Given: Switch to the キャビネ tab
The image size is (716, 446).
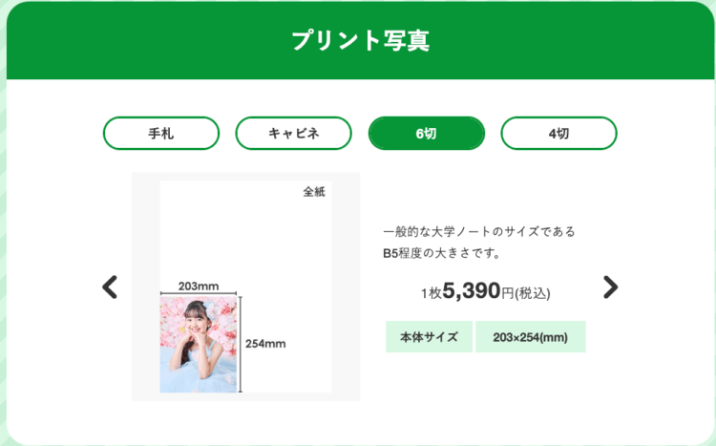Looking at the screenshot, I should click(293, 134).
